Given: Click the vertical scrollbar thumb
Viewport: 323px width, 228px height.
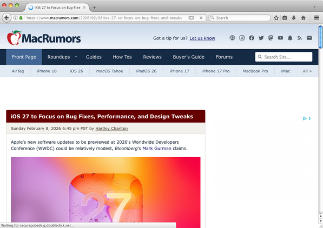Looking at the screenshot, I should (320, 37).
